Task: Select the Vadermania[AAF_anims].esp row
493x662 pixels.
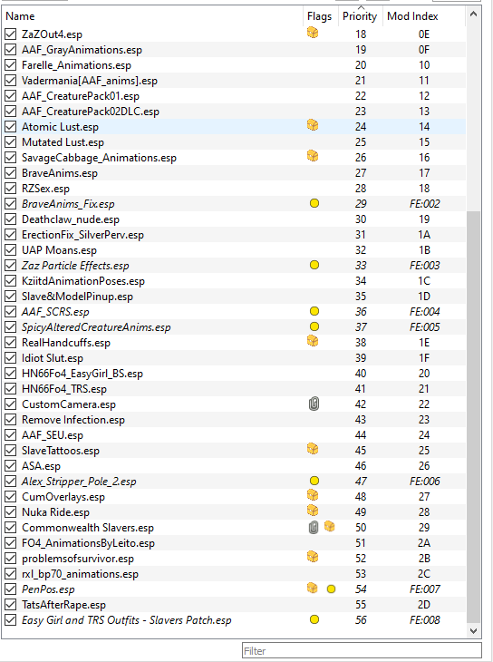Action: (234, 81)
